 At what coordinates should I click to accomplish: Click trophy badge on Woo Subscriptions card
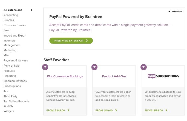(x=143, y=67)
